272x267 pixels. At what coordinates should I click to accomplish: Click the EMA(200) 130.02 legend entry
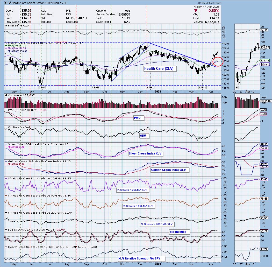pos(16,51)
